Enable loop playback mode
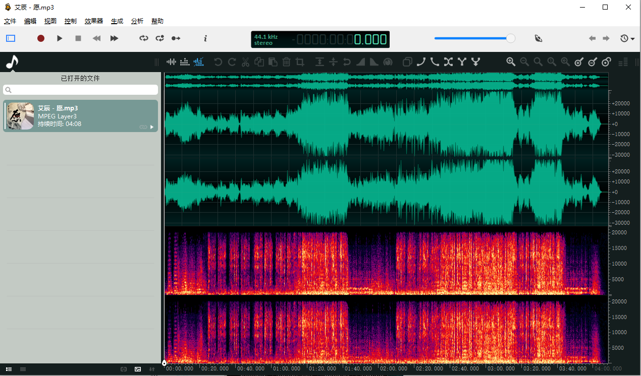 [143, 38]
